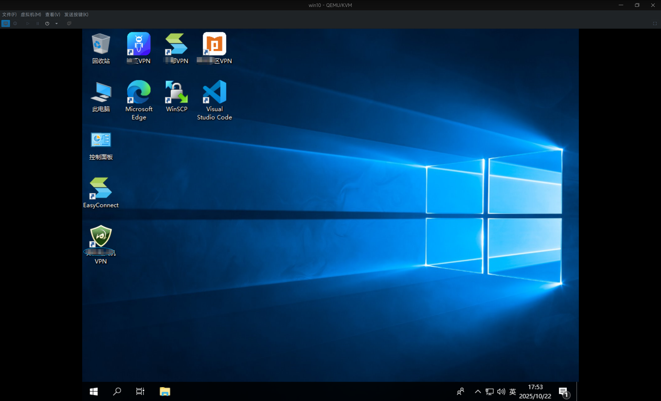Open the Windows Start menu
The height and width of the screenshot is (401, 661).
coord(94,391)
